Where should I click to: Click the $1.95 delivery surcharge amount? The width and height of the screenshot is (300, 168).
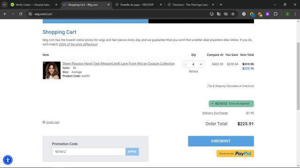tap(250, 113)
